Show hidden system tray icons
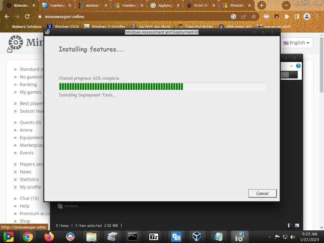Image resolution: width=324 pixels, height=243 pixels. tap(270, 237)
